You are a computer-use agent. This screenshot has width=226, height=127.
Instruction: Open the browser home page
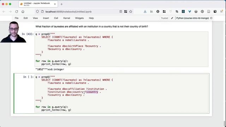pos(23,12)
